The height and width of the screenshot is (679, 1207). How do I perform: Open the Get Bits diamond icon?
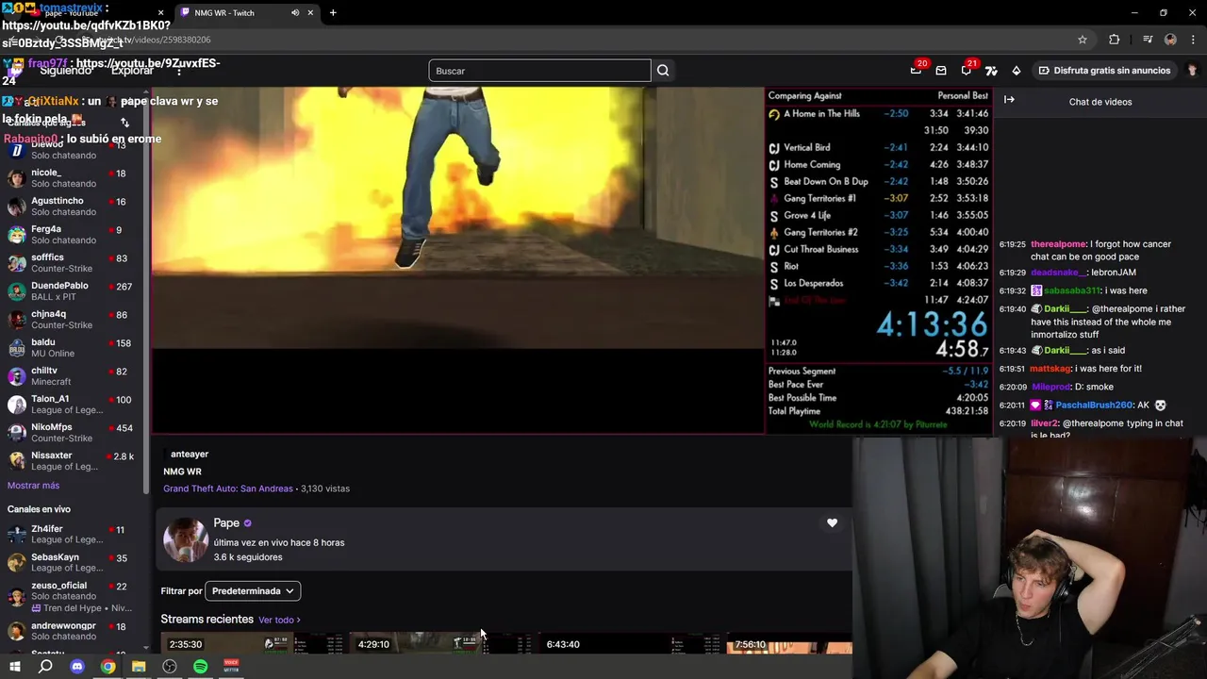[x=1016, y=71]
